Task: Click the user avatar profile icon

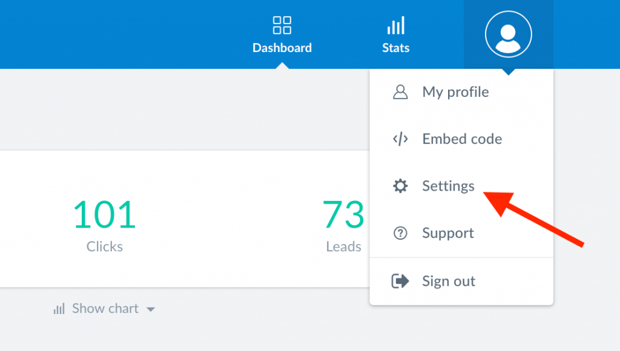Action: point(508,34)
